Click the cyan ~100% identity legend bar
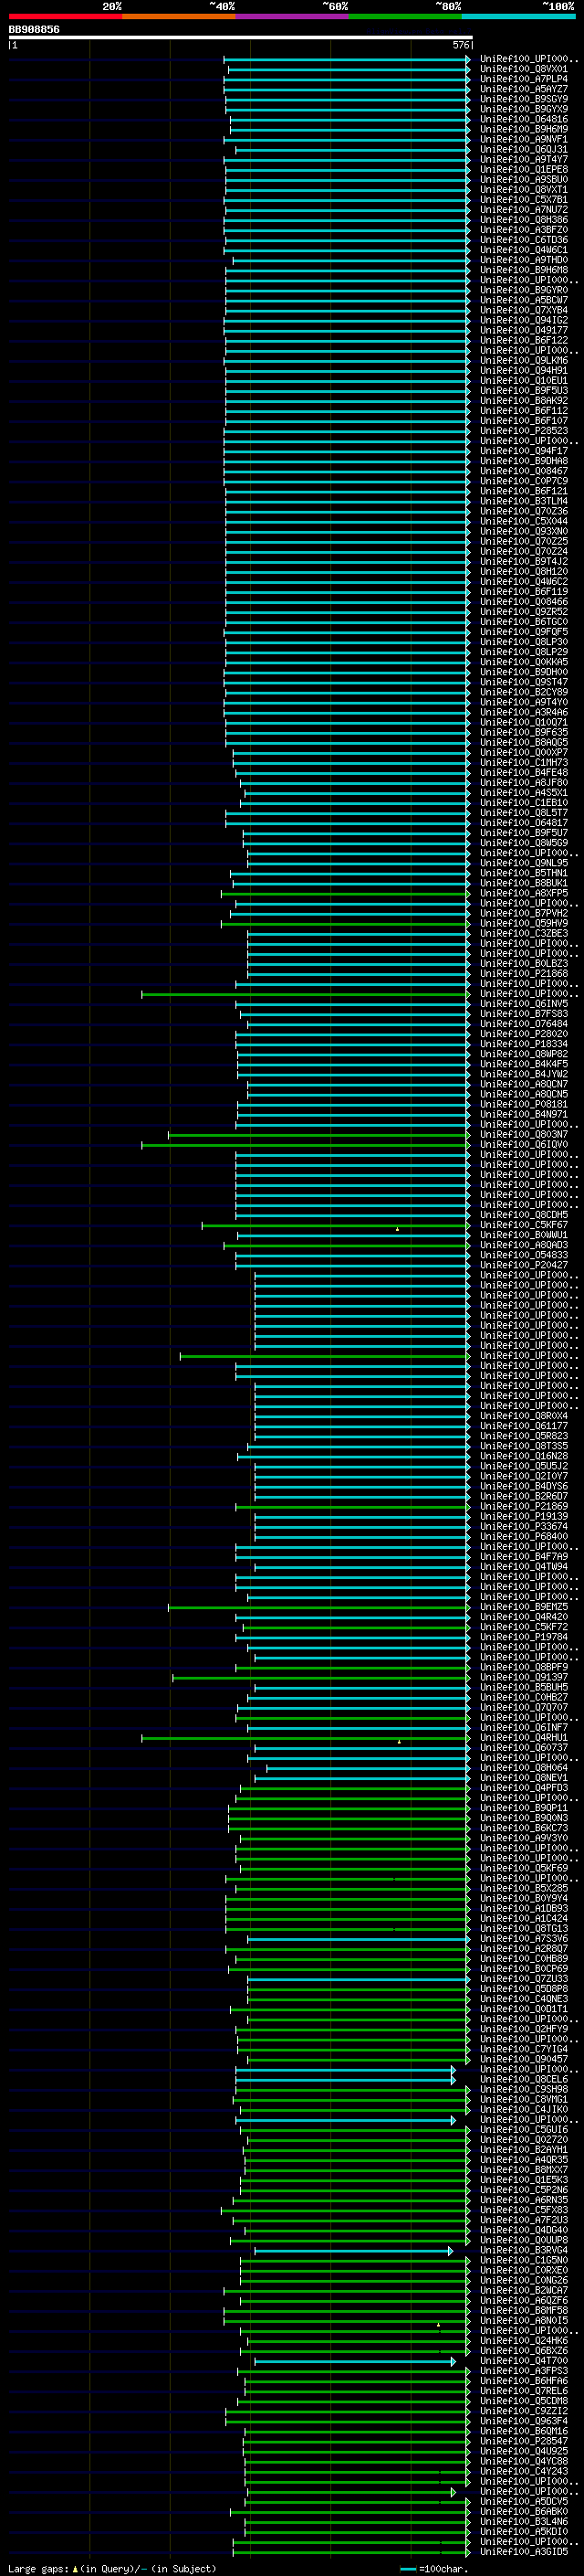 pyautogui.click(x=519, y=17)
